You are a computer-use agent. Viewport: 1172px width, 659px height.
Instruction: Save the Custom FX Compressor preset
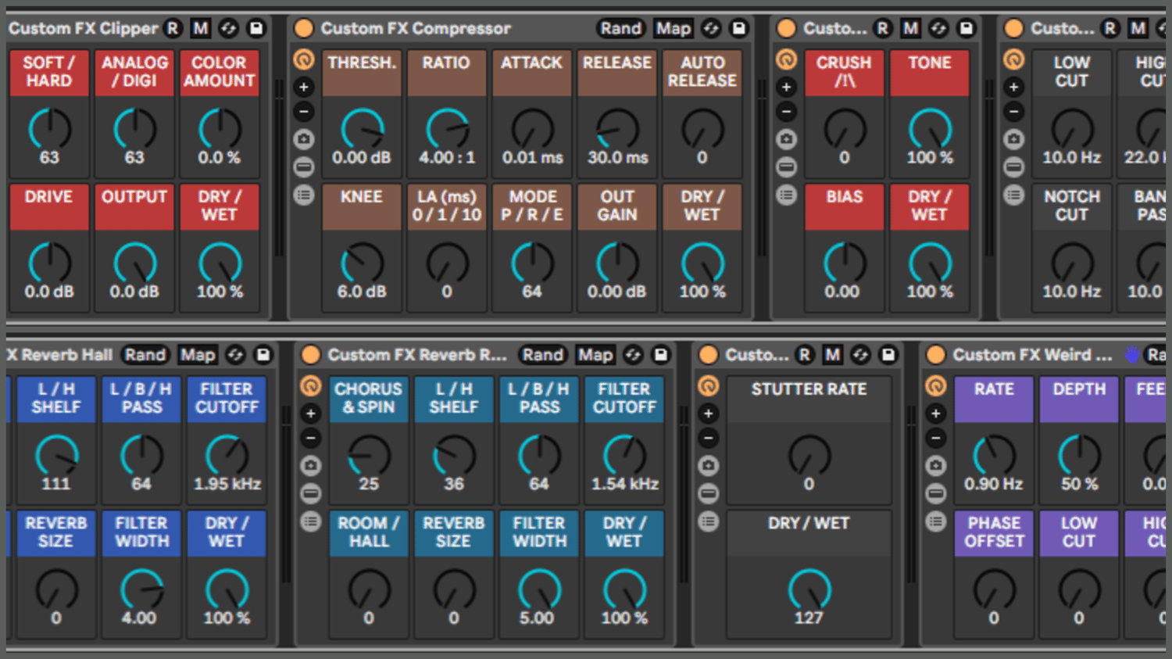tap(738, 29)
